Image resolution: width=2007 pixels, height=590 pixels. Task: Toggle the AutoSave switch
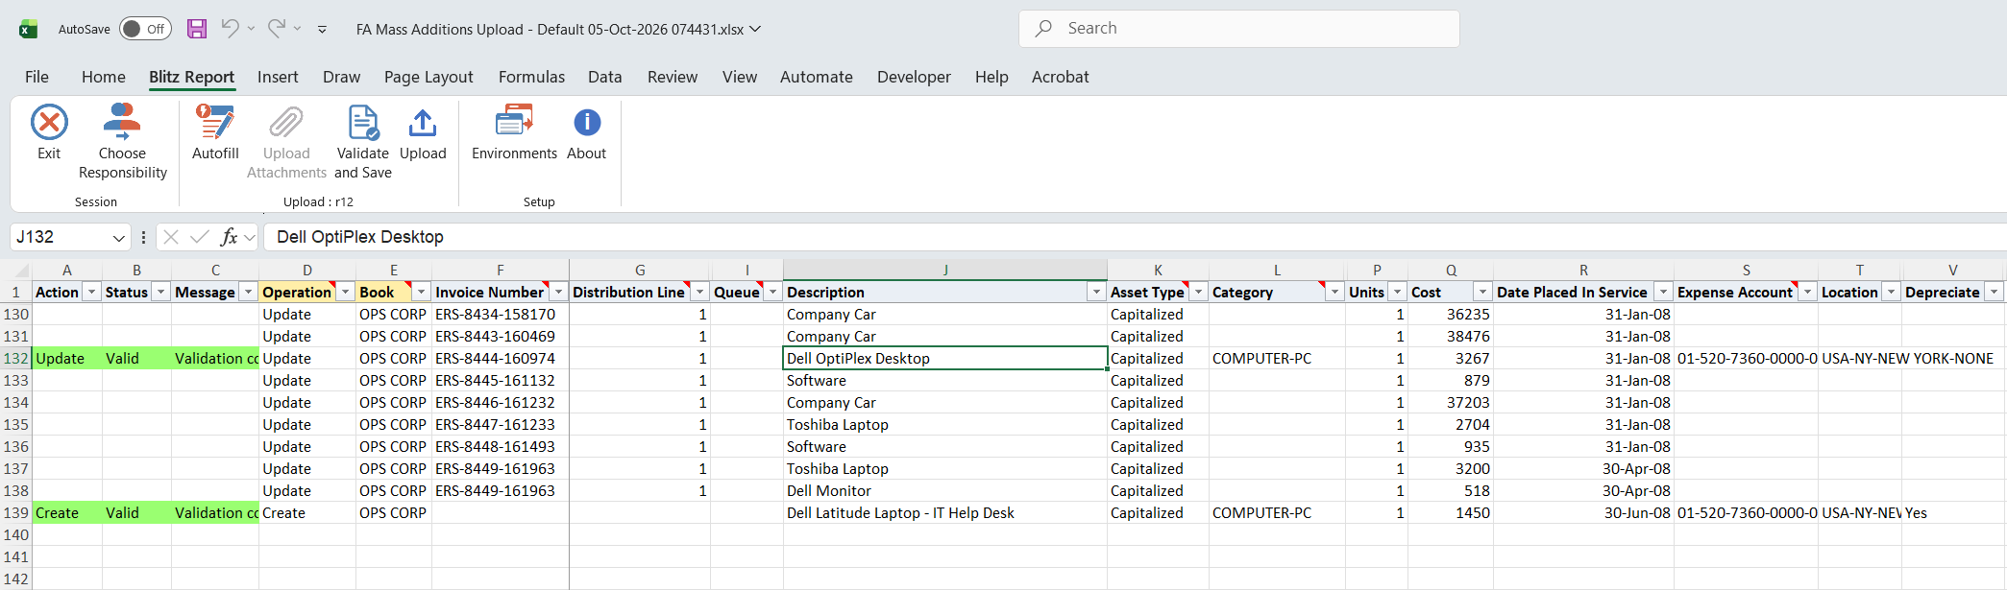(x=145, y=29)
